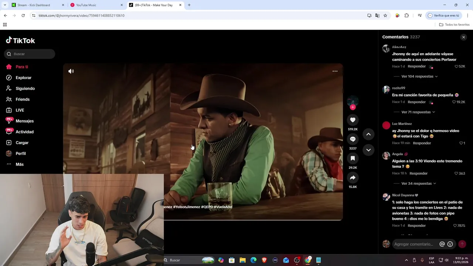Open rozito99's profile from username
473x266 pixels.
pos(398,88)
